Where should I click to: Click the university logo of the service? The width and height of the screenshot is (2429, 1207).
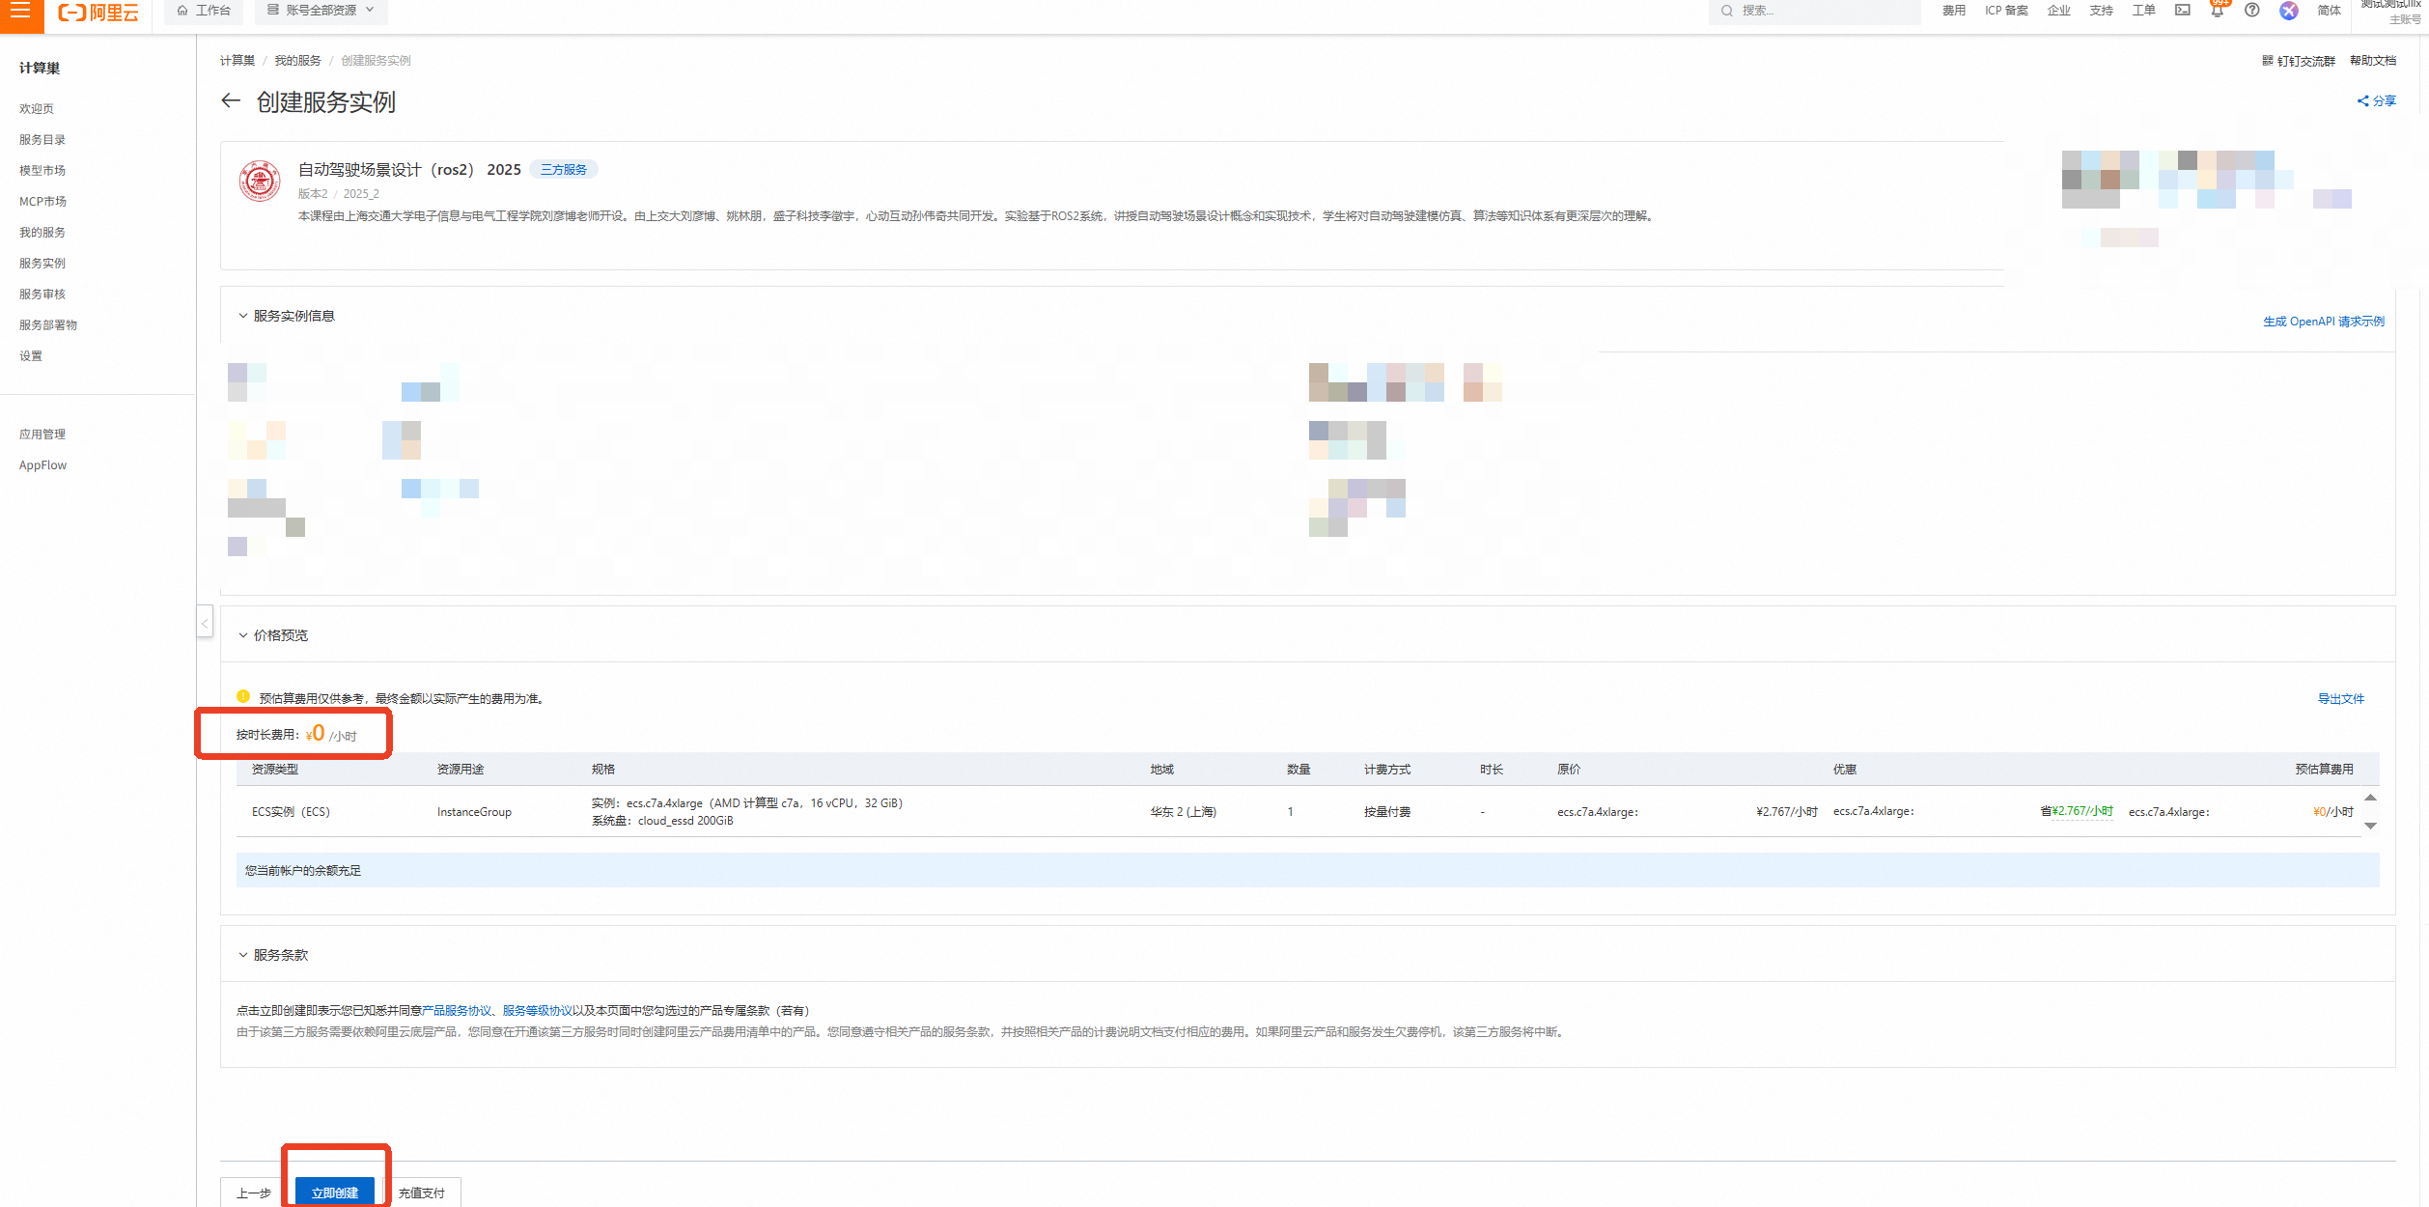260,181
